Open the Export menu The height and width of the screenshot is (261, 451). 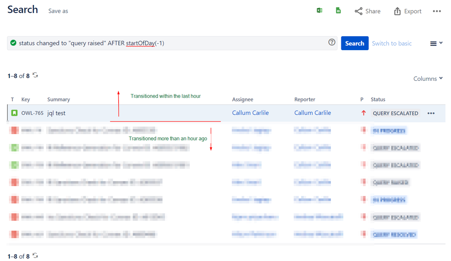point(408,11)
